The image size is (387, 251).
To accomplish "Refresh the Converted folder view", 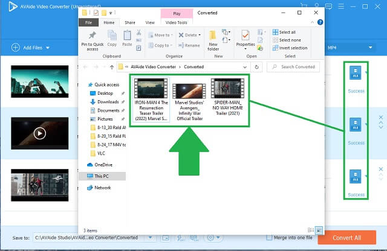I will pyautogui.click(x=256, y=67).
